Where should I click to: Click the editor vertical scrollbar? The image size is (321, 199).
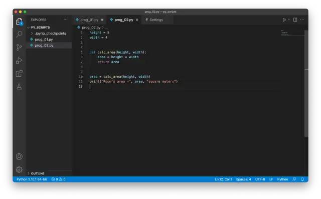tap(306, 83)
